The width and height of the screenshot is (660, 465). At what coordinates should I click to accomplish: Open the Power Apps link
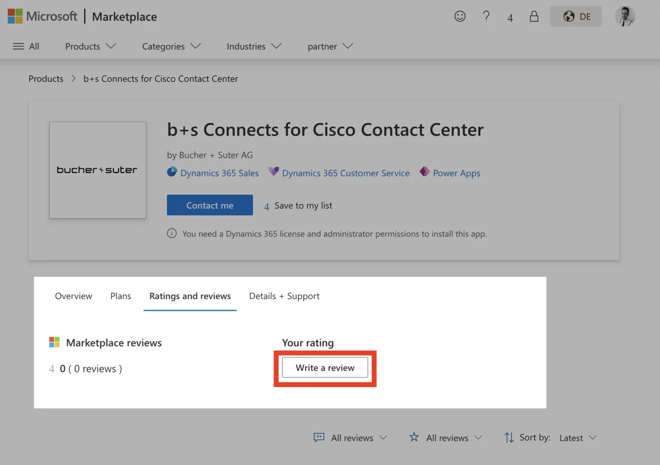[456, 173]
